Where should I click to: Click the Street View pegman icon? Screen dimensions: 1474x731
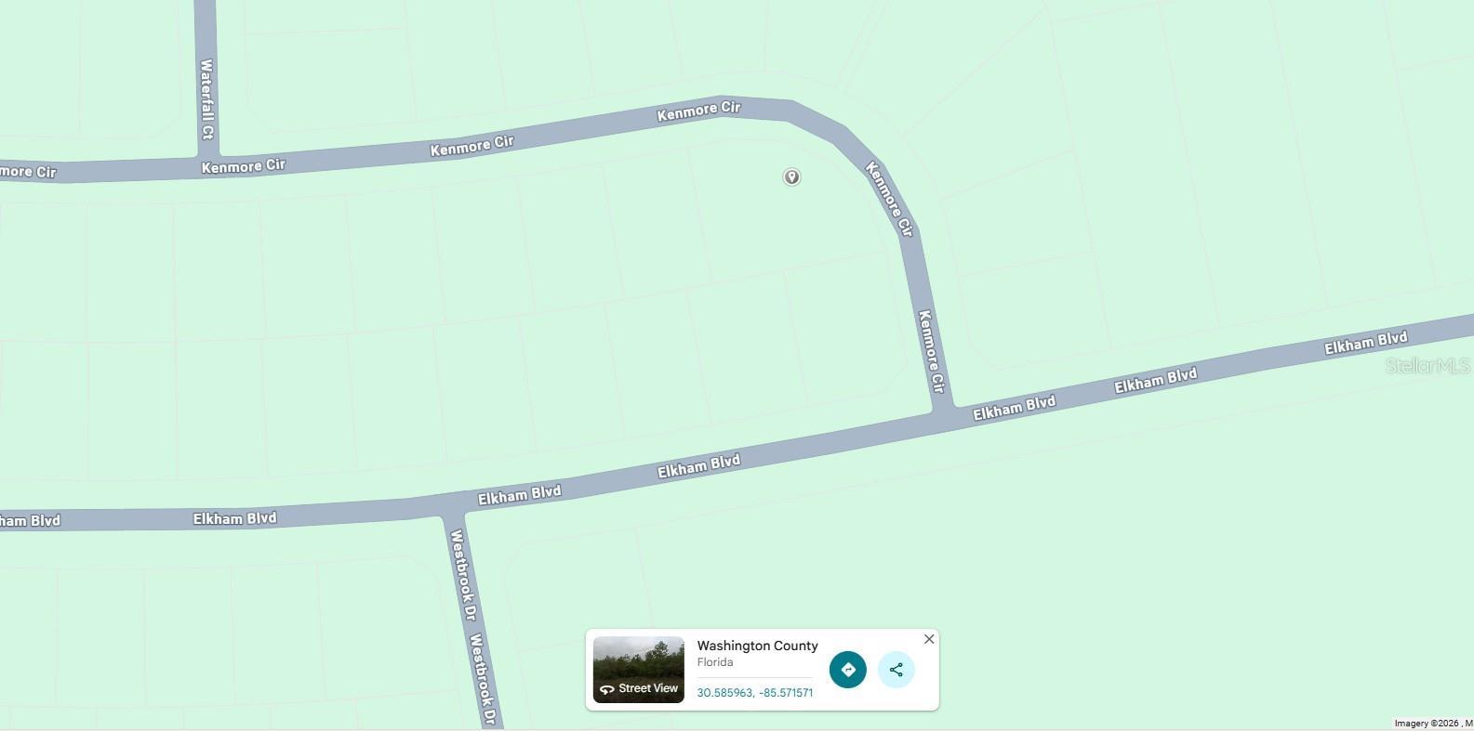[x=607, y=689]
